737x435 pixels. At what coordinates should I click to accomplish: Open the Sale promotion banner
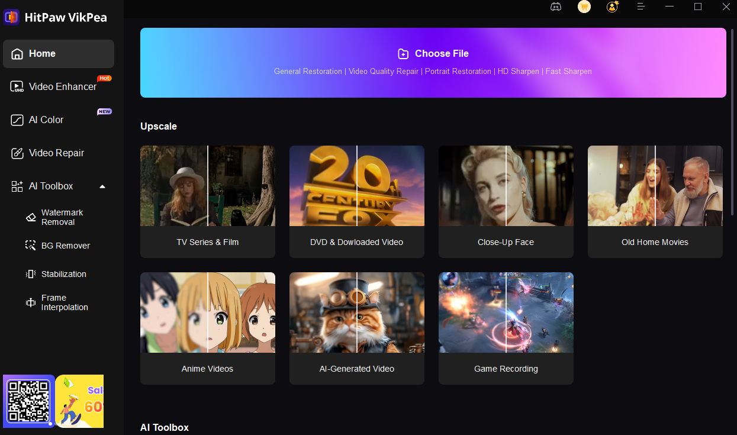(x=79, y=401)
